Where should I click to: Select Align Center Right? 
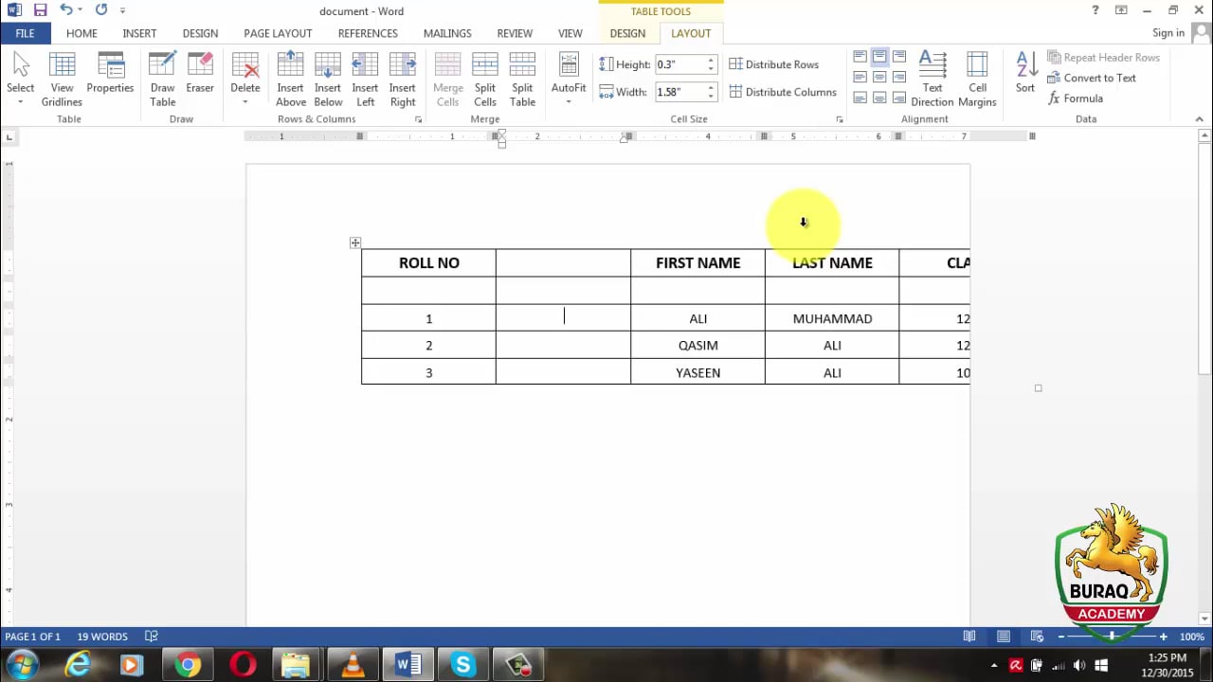coord(899,77)
